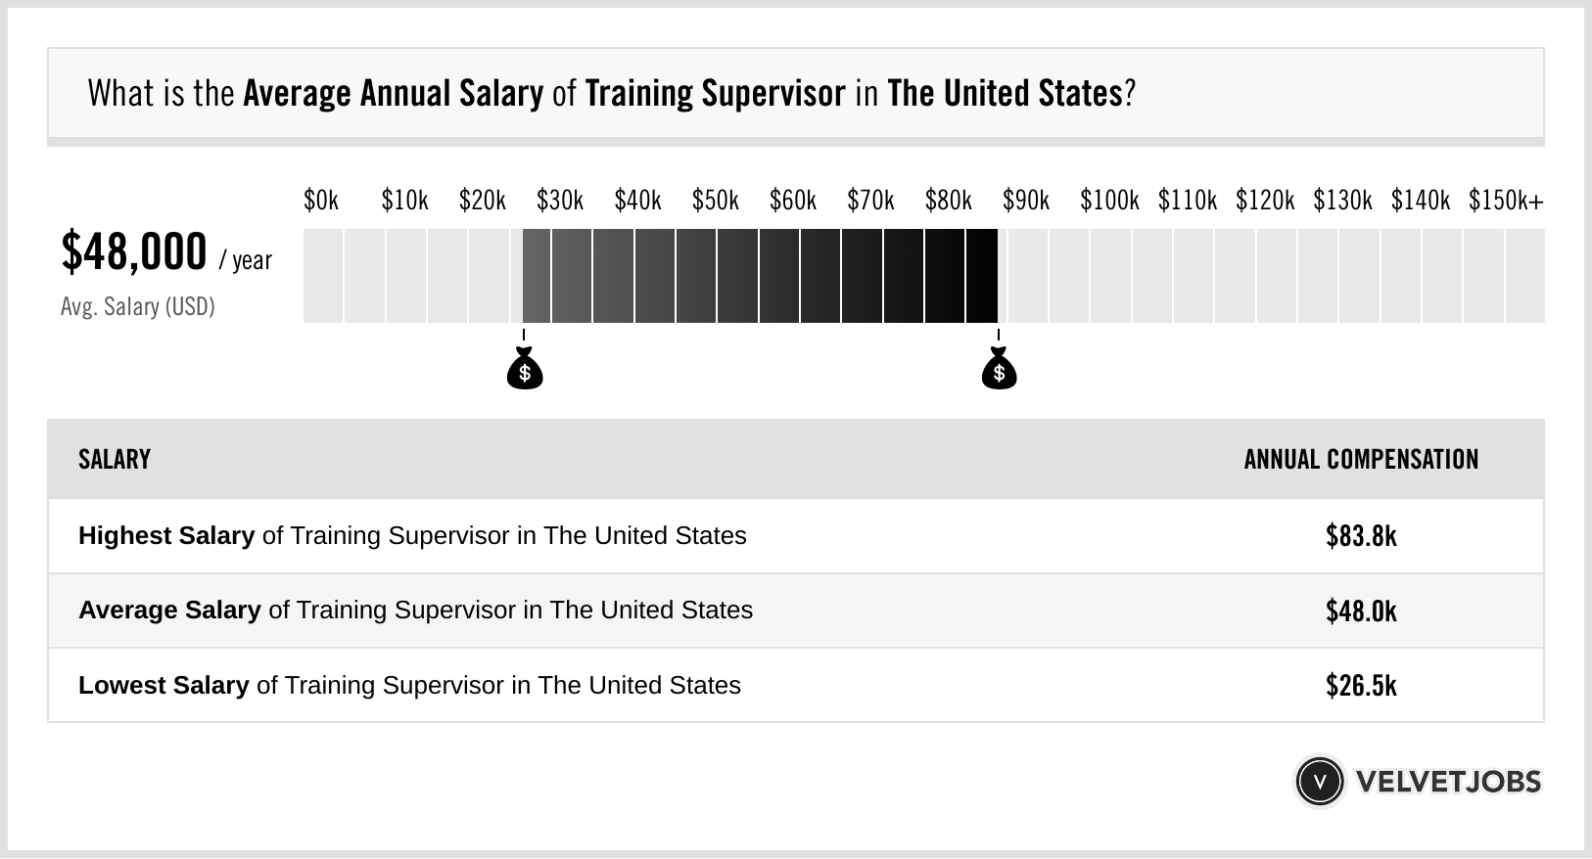Select the lightest shaded segment starting the salary range
Viewport: 1592px width, 859px height.
(x=537, y=276)
